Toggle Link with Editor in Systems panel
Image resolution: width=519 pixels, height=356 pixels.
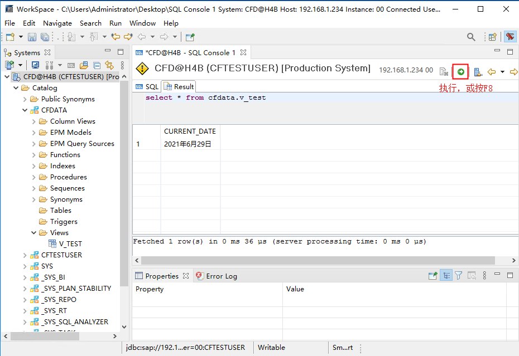click(x=110, y=65)
